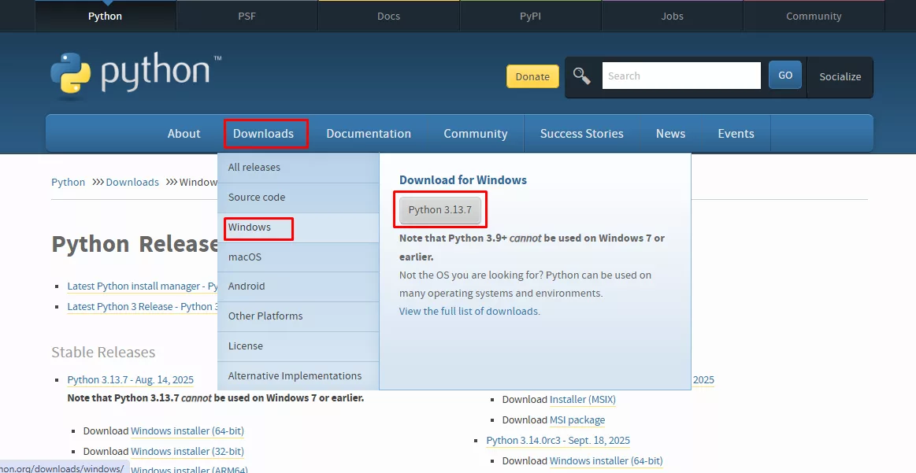Switch to the PyPI top tab

point(530,16)
